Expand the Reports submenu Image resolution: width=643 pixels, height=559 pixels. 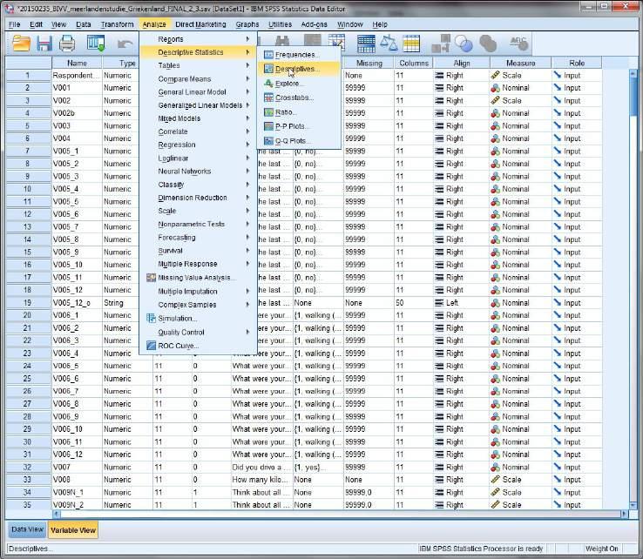pyautogui.click(x=198, y=39)
